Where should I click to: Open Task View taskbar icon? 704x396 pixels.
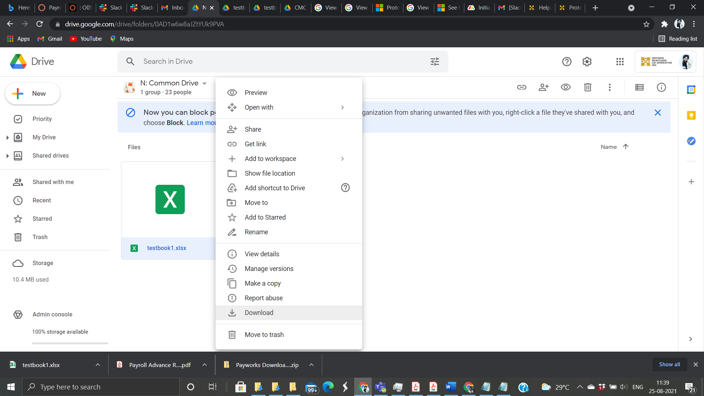pos(213,387)
